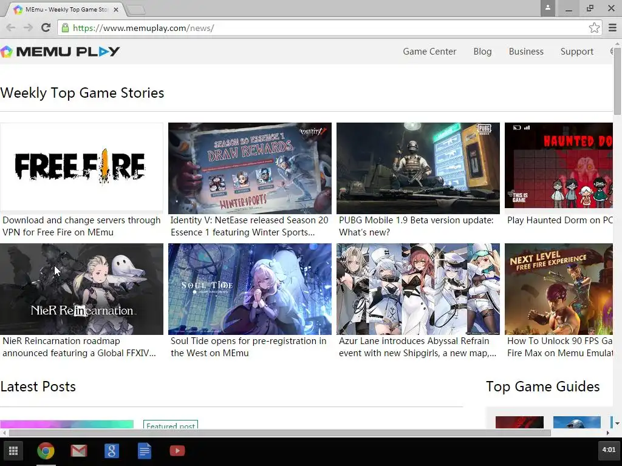Click the MEmu Play logo
The width and height of the screenshot is (622, 466).
point(60,52)
